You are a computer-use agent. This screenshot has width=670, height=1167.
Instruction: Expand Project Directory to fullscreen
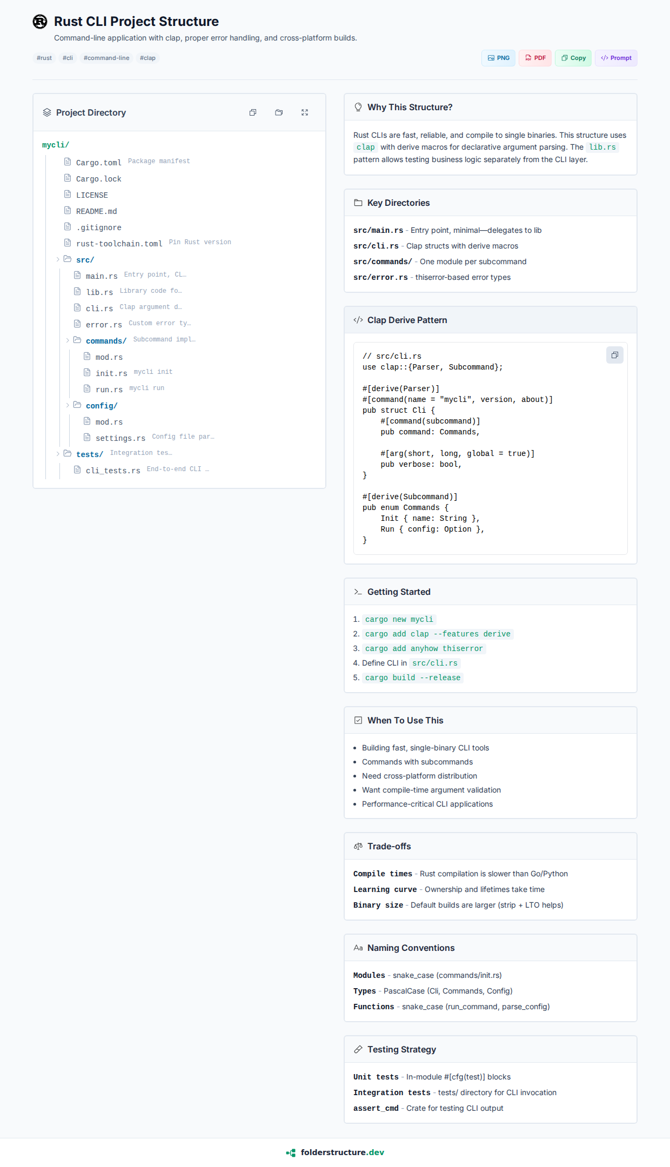point(305,112)
